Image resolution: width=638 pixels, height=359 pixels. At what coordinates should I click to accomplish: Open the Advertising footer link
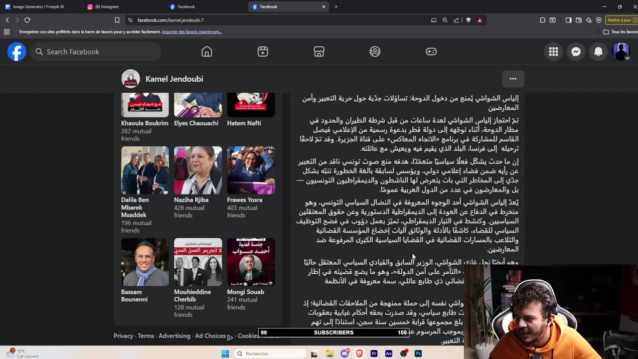[x=174, y=336]
